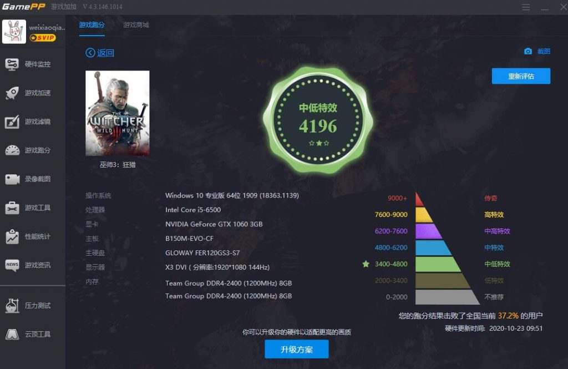Click the username weixiaoqia.. text
Screen dimensions: 568x369
47,28
